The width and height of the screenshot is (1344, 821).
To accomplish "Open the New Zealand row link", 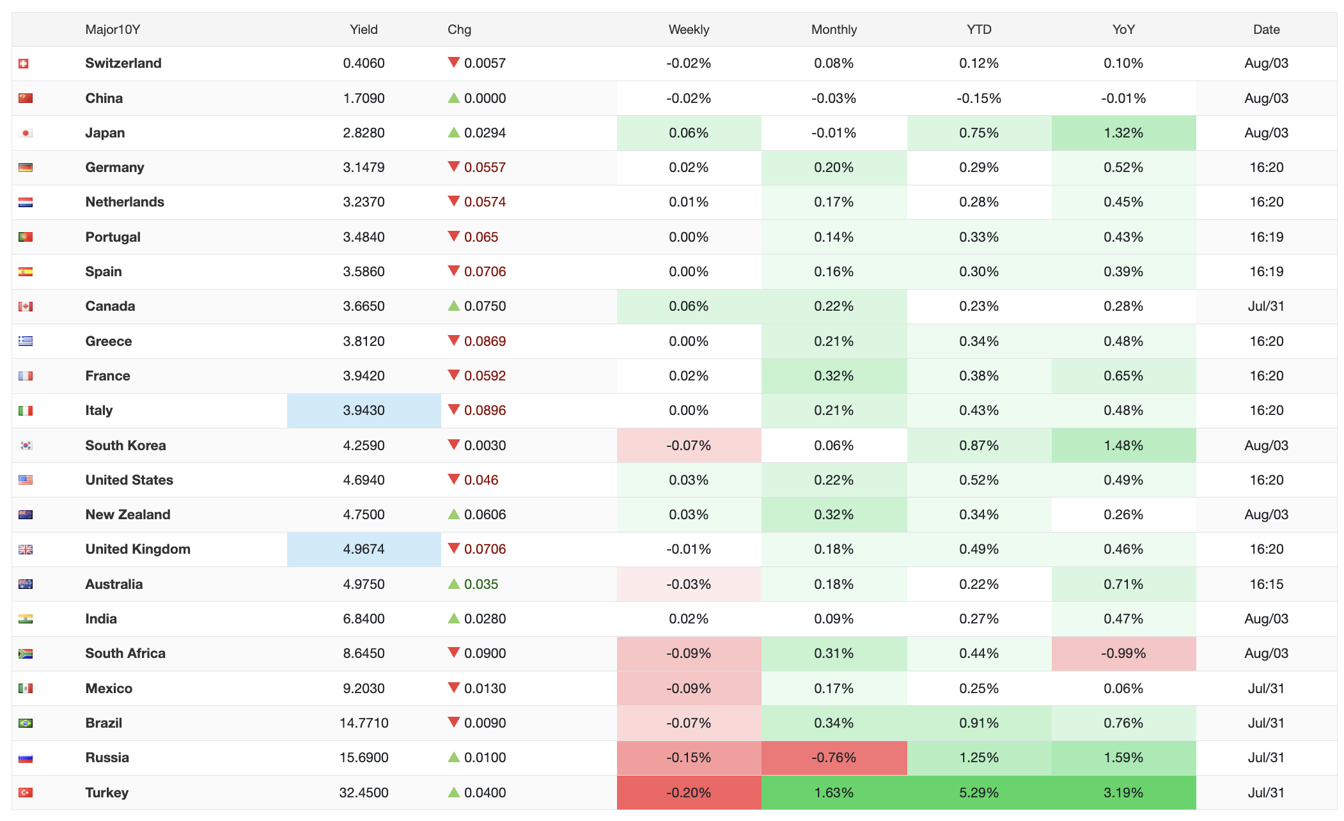I will click(128, 514).
